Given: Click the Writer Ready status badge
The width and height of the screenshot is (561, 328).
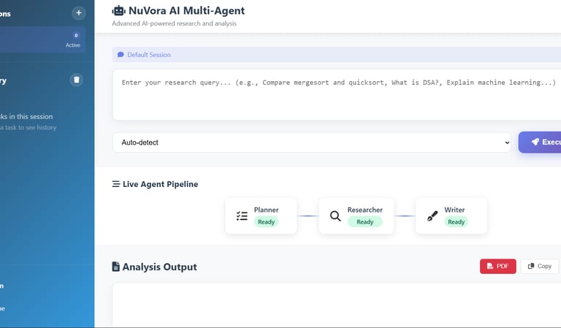Looking at the screenshot, I should [456, 222].
